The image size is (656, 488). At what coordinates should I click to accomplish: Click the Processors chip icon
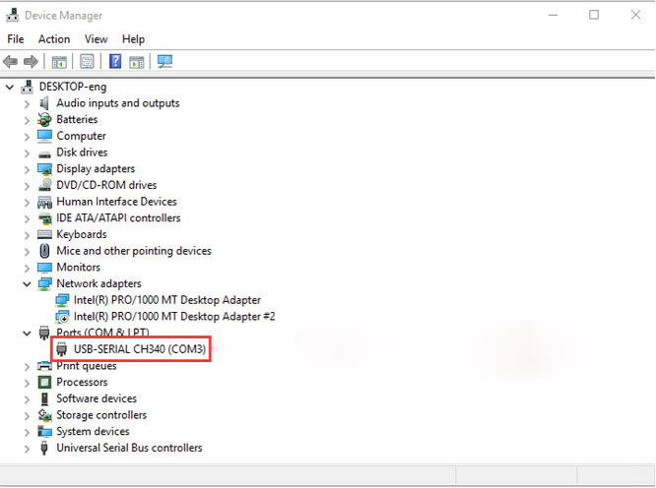coord(44,382)
